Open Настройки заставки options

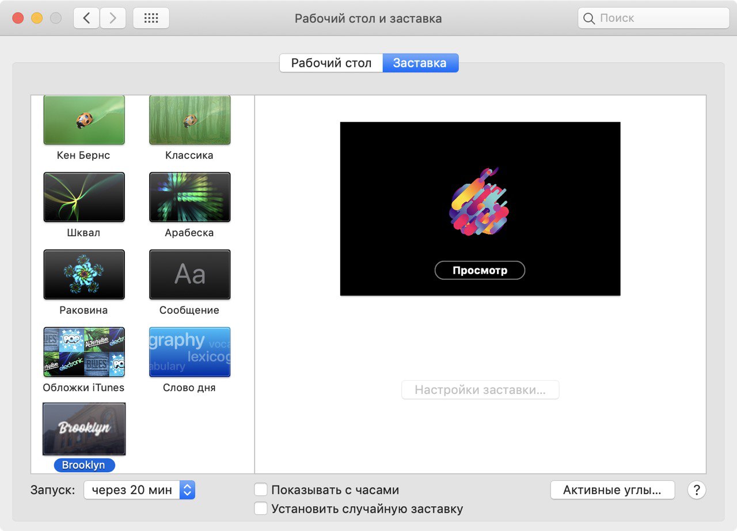pos(480,390)
